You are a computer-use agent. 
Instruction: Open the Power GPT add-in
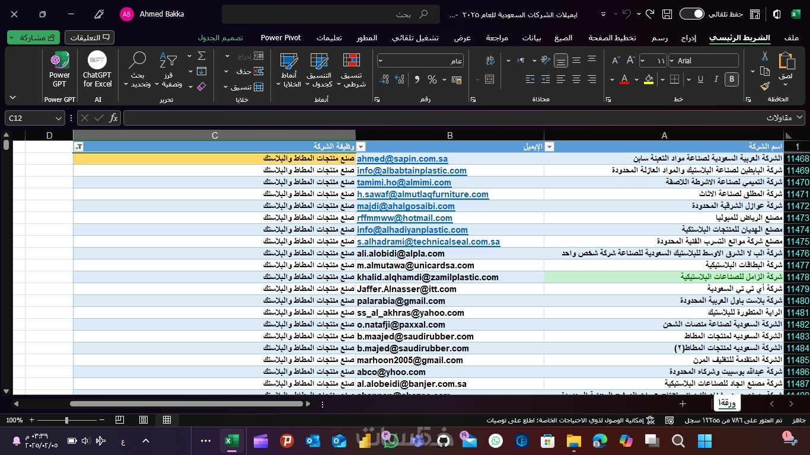59,70
